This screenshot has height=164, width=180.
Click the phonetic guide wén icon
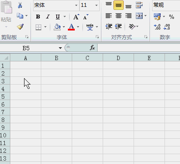[x=90, y=27]
